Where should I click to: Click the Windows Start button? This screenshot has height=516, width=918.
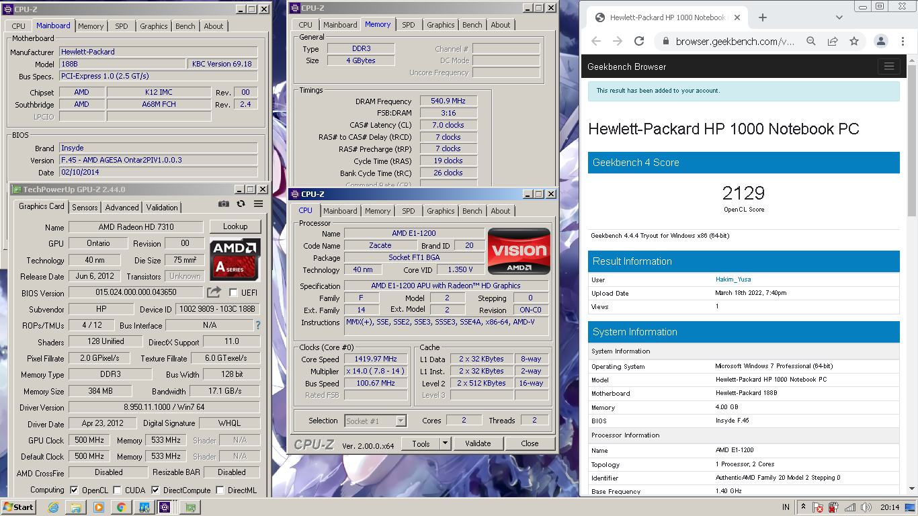[x=19, y=507]
